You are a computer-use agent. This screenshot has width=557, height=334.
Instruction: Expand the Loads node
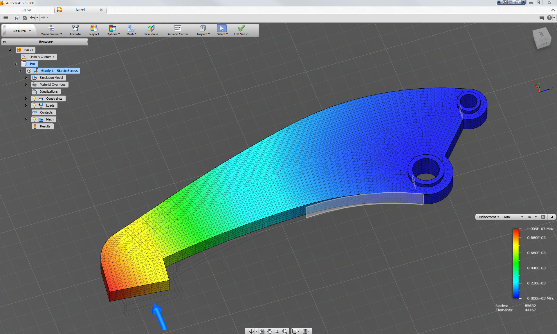(26, 105)
